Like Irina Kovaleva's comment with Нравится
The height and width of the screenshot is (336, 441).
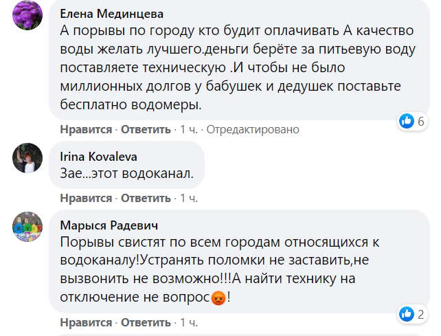click(85, 198)
